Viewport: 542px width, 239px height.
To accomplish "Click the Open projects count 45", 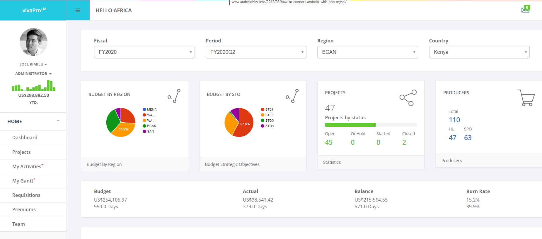I will [329, 142].
